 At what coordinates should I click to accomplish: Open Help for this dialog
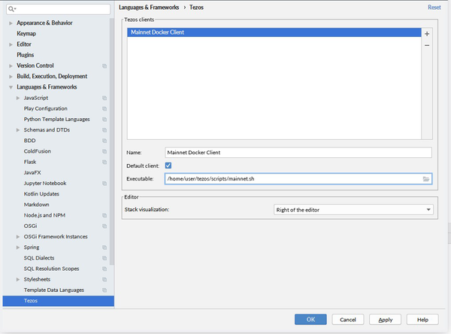click(x=422, y=319)
